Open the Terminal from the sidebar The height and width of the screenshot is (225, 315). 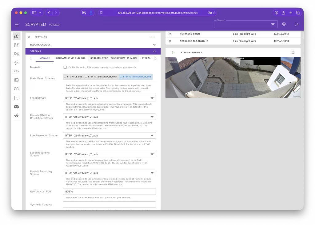pyautogui.click(x=17, y=80)
